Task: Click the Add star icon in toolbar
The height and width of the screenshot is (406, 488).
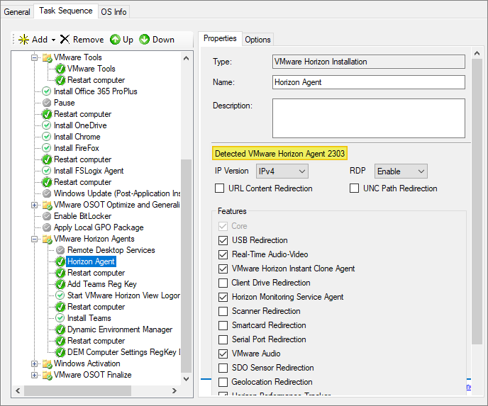Action: [x=23, y=40]
